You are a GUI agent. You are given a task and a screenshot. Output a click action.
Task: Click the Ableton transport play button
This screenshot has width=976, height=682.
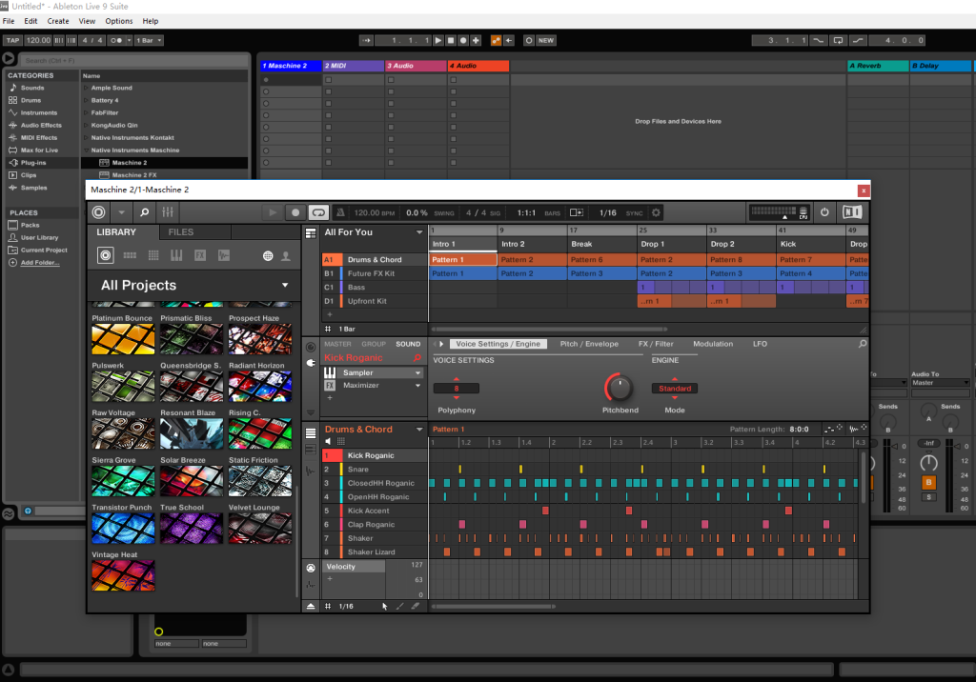click(x=438, y=40)
